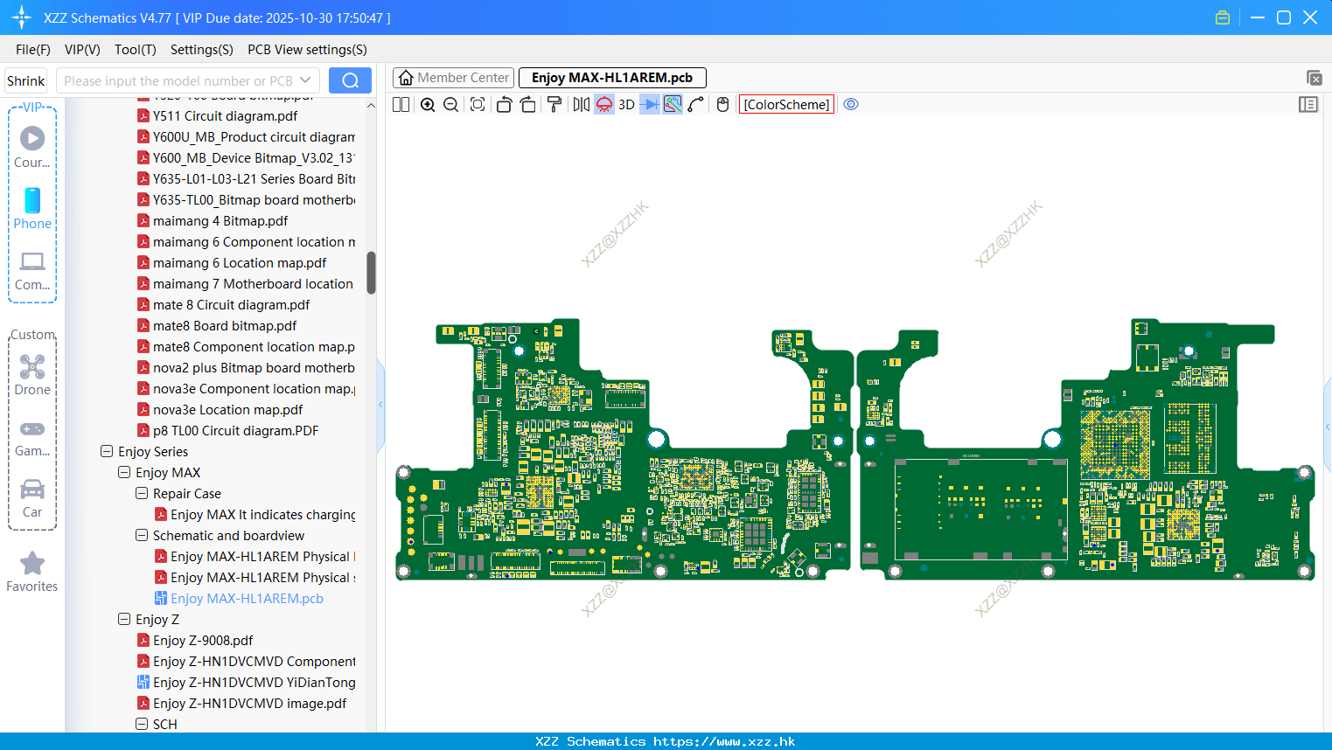
Task: Click the tab windows icon at top right
Action: tap(1314, 78)
